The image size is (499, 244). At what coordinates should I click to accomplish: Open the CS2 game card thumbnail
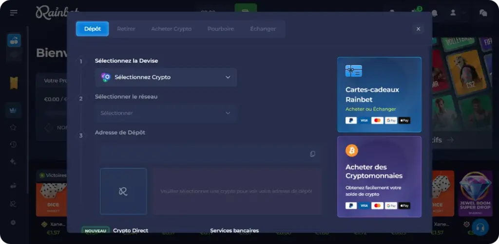click(x=466, y=72)
